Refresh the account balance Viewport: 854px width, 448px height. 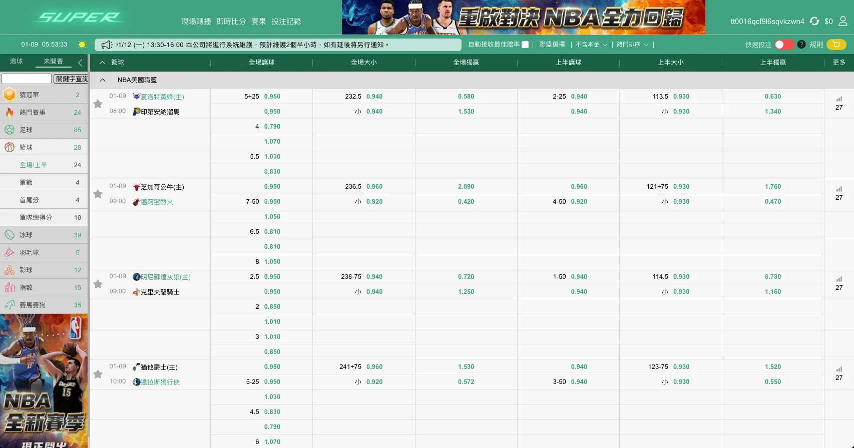click(814, 21)
